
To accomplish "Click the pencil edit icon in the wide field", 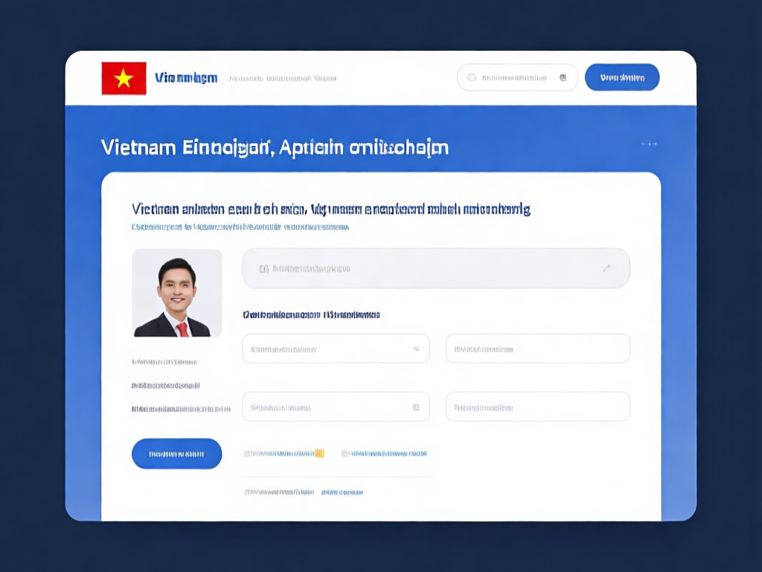I will tap(606, 268).
